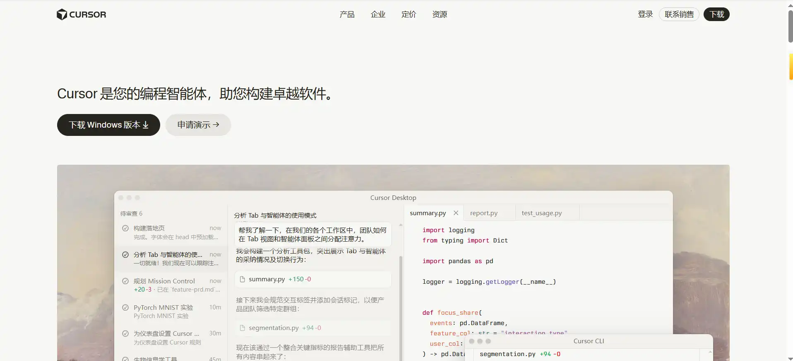Image resolution: width=793 pixels, height=361 pixels.
Task: Click the chat title 分析 Tab 与智能体的使用模式
Action: tap(275, 215)
